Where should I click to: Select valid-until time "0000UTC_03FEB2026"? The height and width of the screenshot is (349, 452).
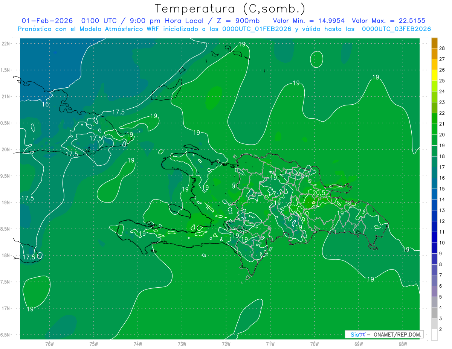point(396,29)
